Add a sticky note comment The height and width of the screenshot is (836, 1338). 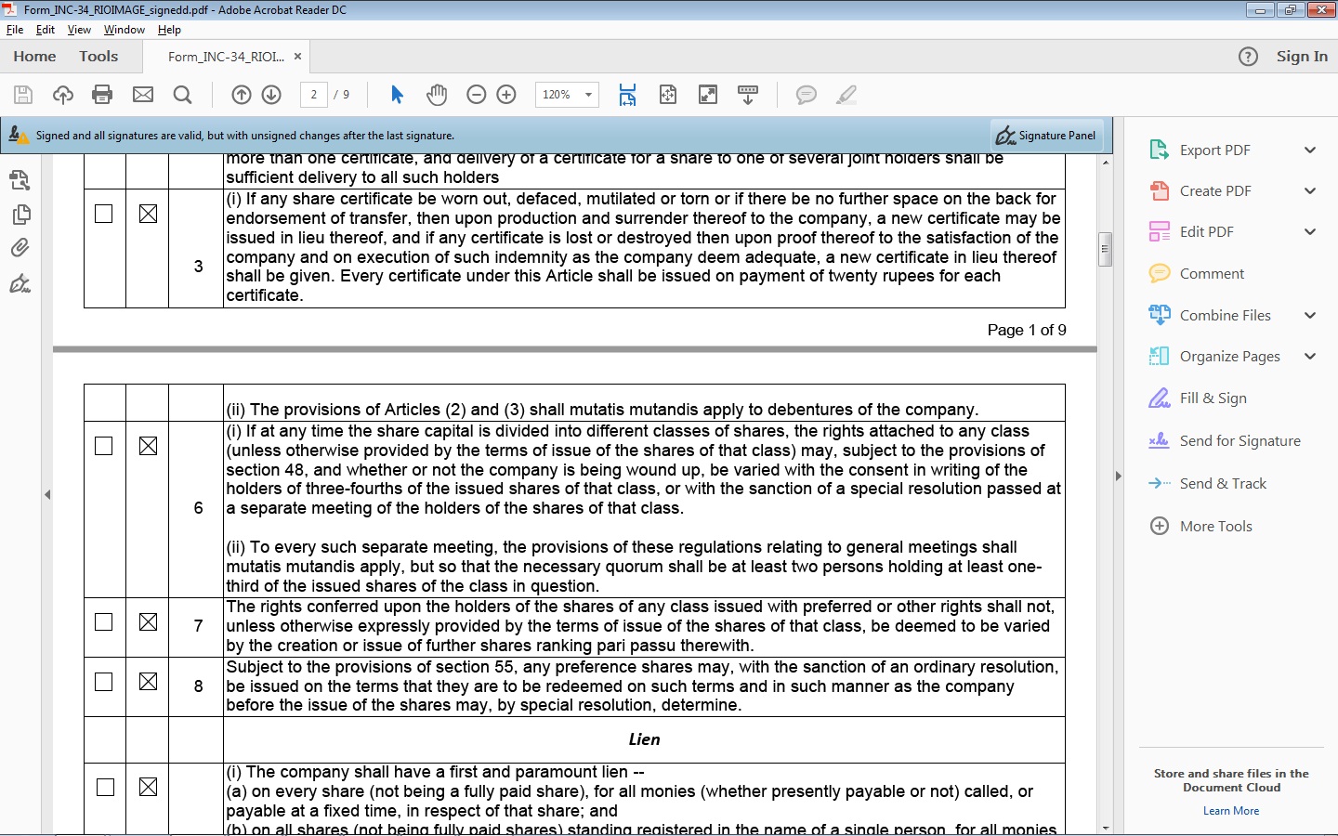pos(806,95)
